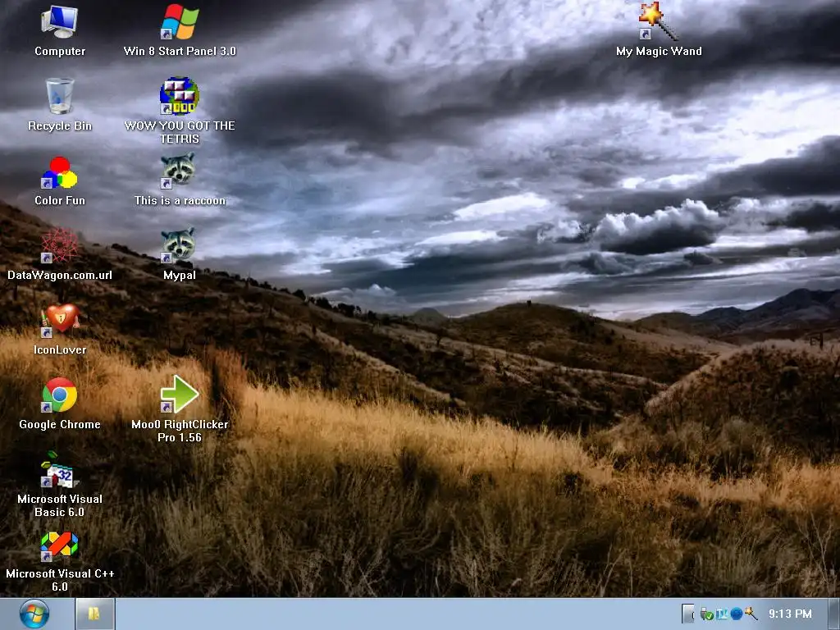Click the taskbar toolbar handle beside the tray
This screenshot has width=840, height=630.
pyautogui.click(x=688, y=614)
